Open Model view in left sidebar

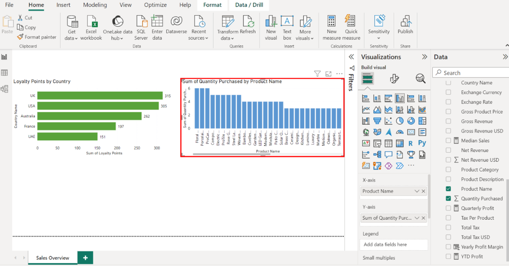tap(4, 89)
